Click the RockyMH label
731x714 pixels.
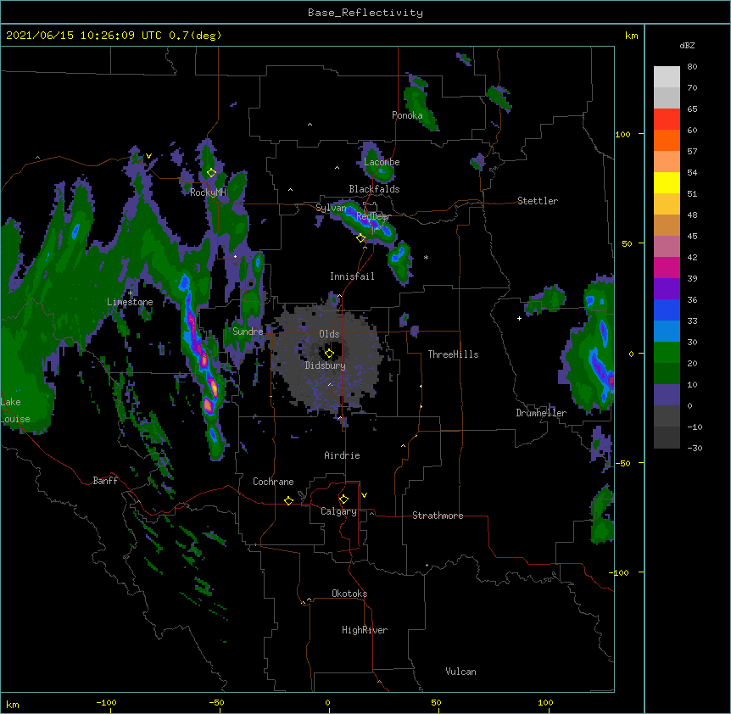(208, 192)
